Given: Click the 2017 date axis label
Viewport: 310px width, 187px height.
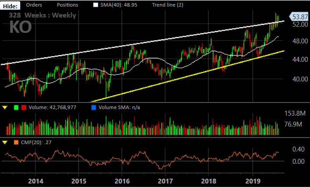Looking at the screenshot, I should [165, 181].
